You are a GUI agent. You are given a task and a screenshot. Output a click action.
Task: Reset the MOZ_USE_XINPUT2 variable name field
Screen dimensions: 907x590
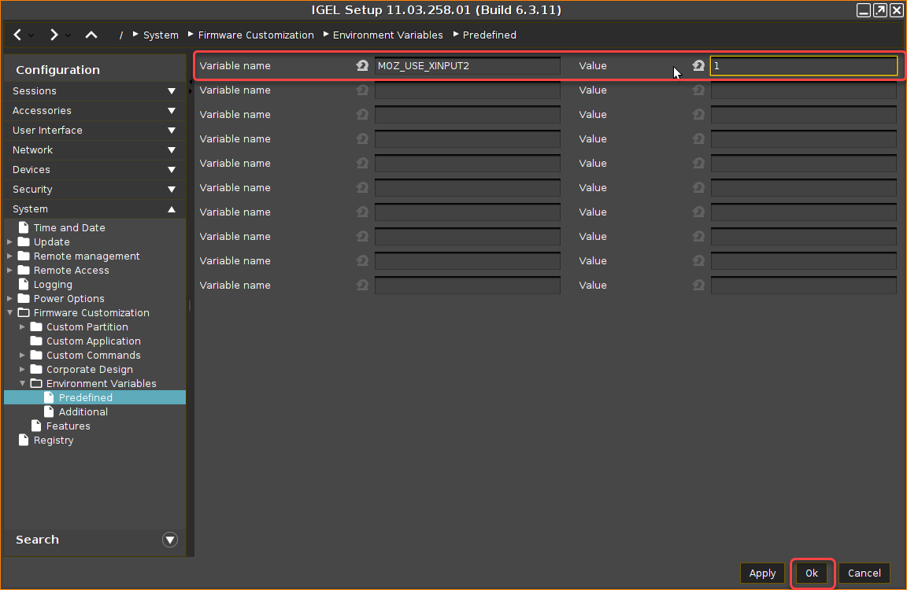(362, 66)
